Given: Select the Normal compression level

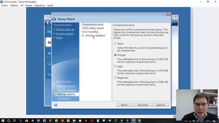Looking at the screenshot, I should [115, 55].
